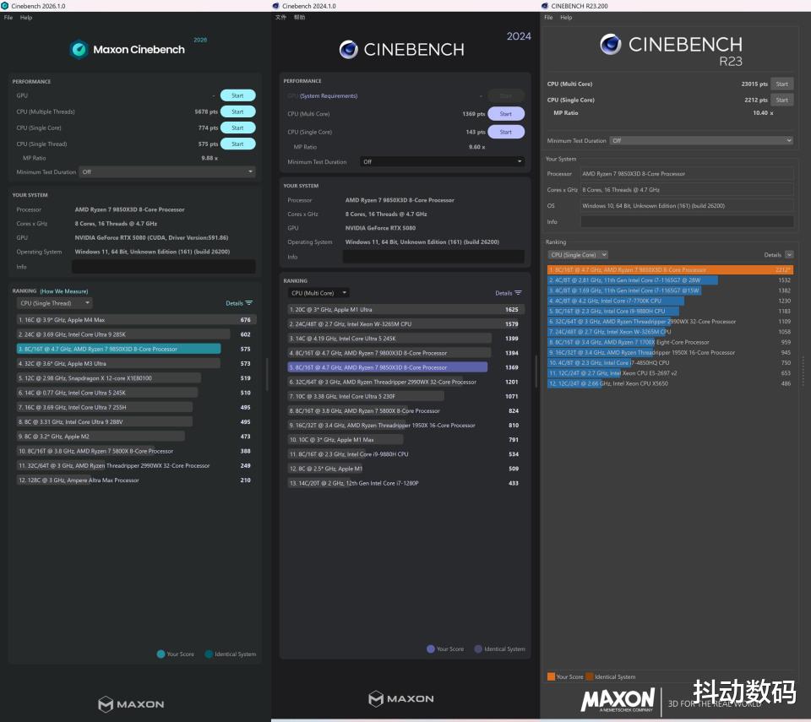Click the orange Your Score swatch in R23

coord(552,676)
